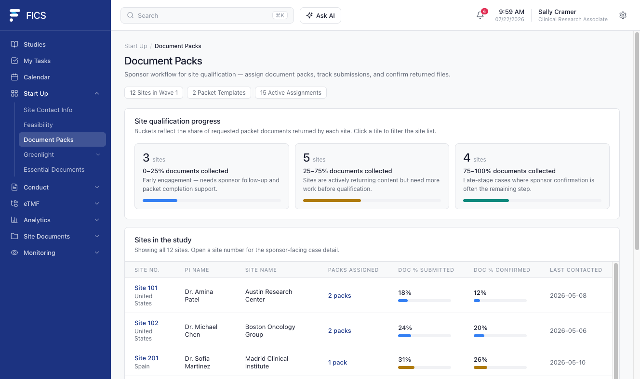Image resolution: width=640 pixels, height=379 pixels.
Task: Click Madrid Clinical Institute cell
Action: 267,362
